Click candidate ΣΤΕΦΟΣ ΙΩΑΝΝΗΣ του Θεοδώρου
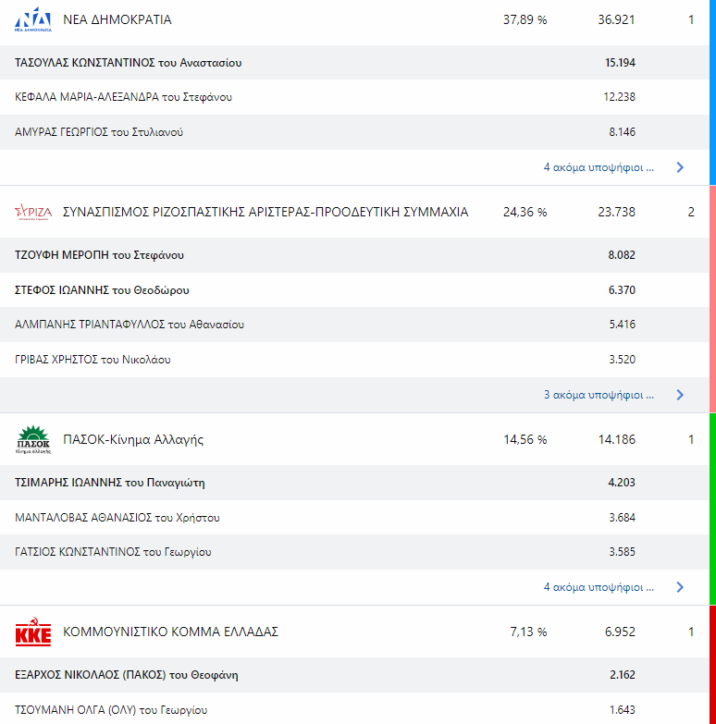Screen dimensions: 716x724 coord(102,290)
